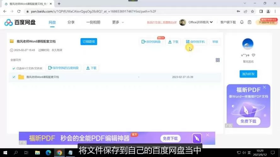Open the Windows notification center icon
The image size is (280, 157).
coord(273,153)
